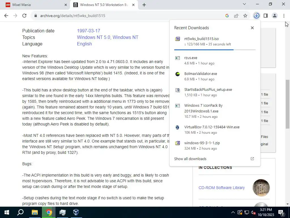This screenshot has width=290, height=218.
Task: Switch to the Mixel Mania tab
Action: click(35, 5)
